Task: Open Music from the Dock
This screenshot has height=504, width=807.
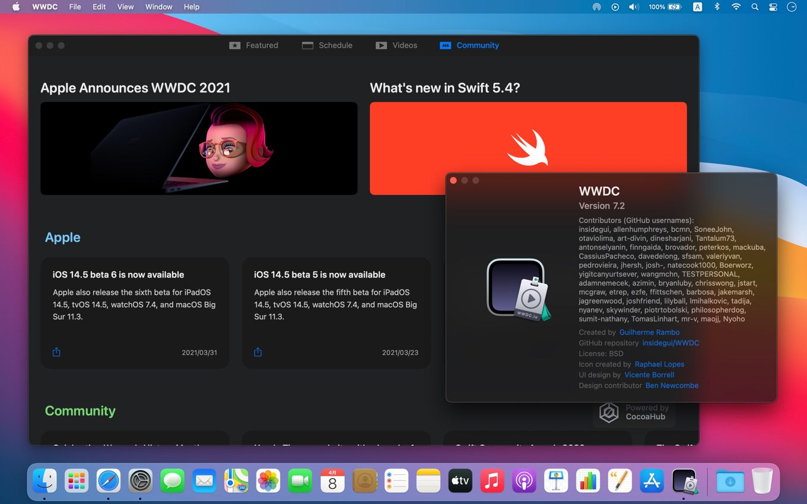Action: [x=493, y=480]
